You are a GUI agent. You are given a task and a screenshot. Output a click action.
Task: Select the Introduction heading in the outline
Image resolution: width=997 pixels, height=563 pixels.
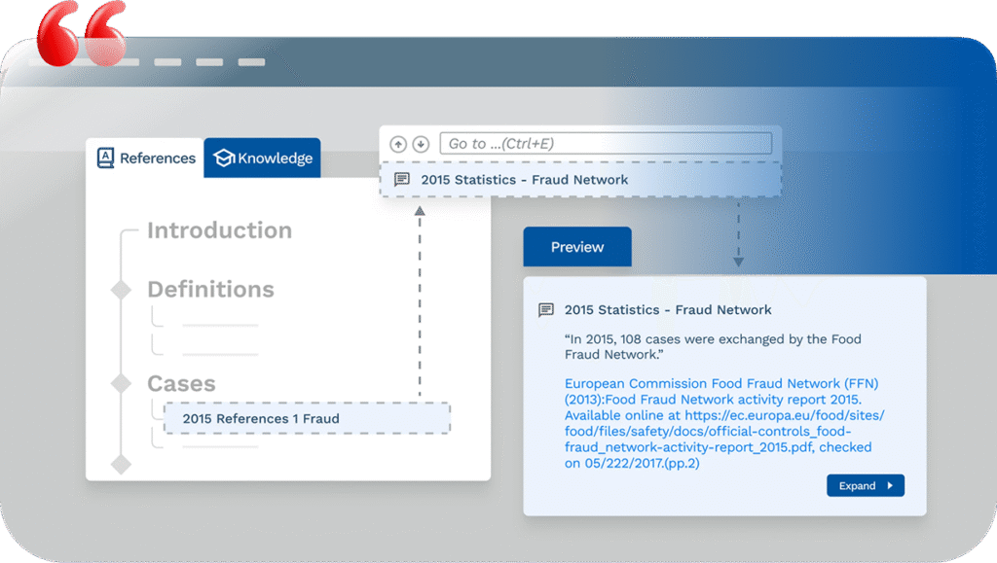pos(219,230)
